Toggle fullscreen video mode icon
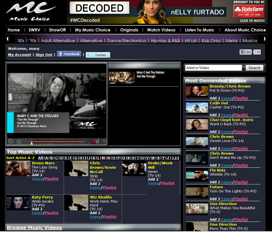 point(103,141)
